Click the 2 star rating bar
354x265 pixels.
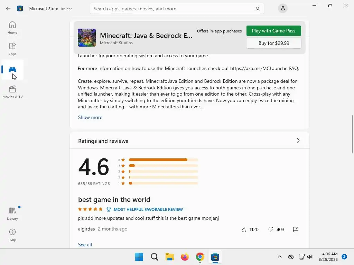163,177
